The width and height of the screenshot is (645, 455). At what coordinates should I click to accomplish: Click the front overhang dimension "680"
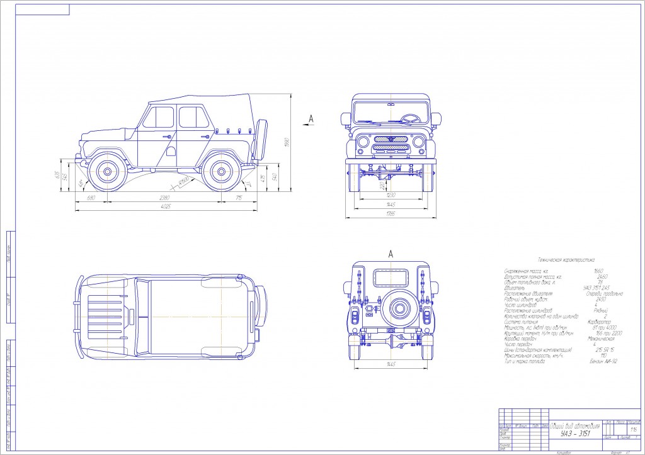[91, 198]
